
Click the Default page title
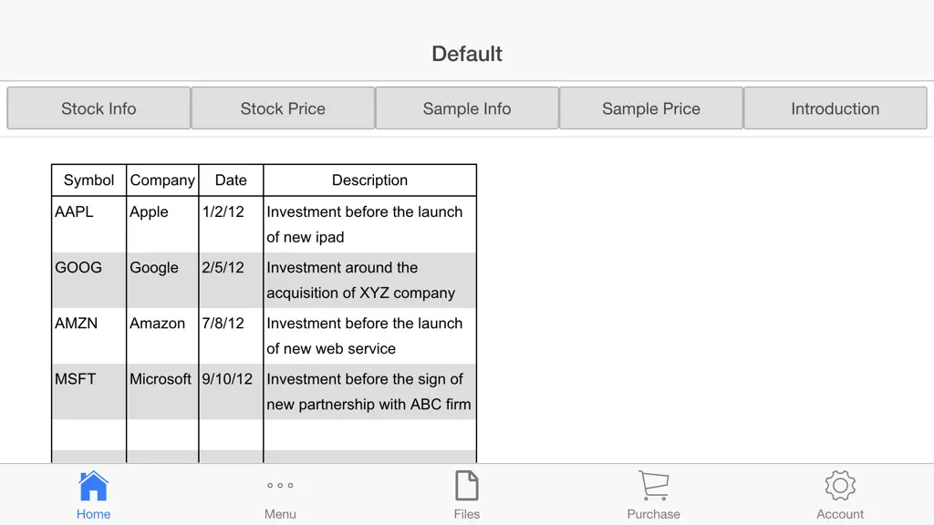pos(467,54)
